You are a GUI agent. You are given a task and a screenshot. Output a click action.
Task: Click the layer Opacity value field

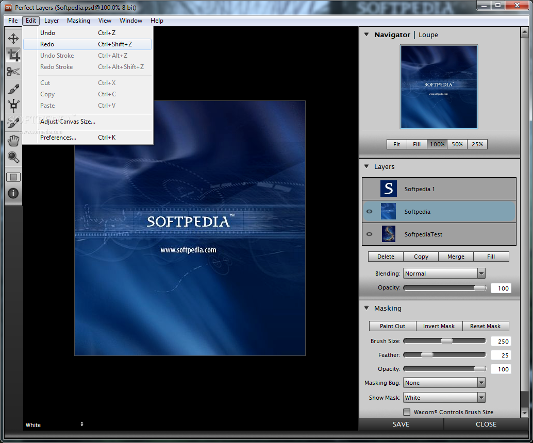[x=501, y=288]
